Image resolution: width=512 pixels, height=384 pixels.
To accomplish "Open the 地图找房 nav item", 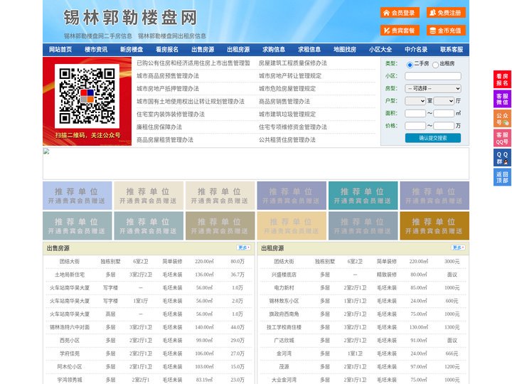I will [x=345, y=50].
